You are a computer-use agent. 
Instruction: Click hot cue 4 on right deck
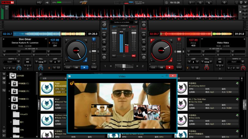(x=238, y=51)
